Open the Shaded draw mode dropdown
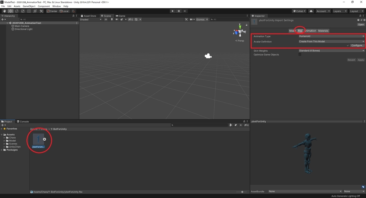The width and height of the screenshot is (366, 198). coord(91,19)
